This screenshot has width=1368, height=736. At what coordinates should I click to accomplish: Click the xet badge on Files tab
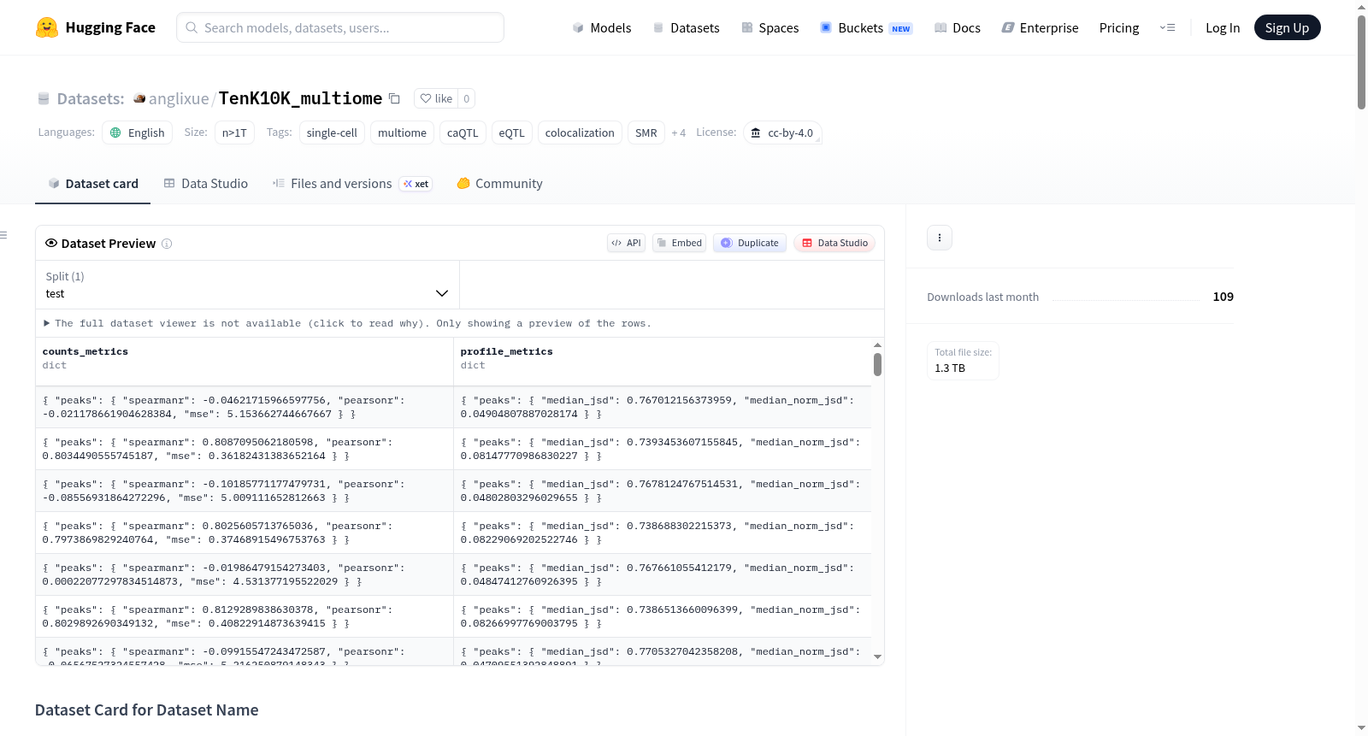pos(416,184)
